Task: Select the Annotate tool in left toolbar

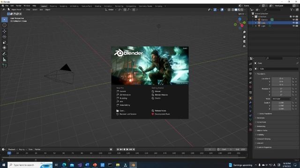Action: [x=4, y=54]
